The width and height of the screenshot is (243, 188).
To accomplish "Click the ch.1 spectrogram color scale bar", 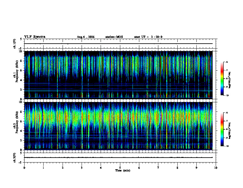I will point(222,79).
